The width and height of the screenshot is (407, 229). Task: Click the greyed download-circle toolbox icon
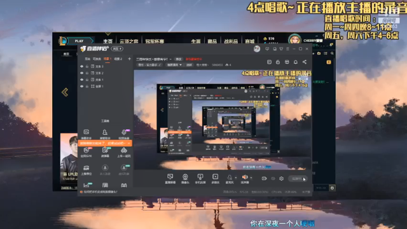pos(105,170)
